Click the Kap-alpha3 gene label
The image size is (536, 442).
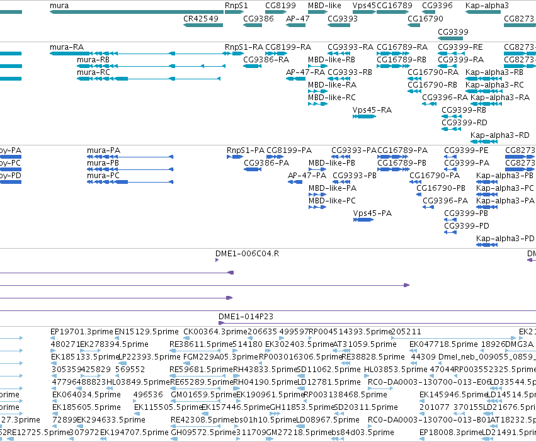tap(487, 6)
